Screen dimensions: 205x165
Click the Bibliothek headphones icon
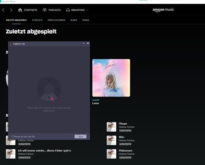(x=68, y=10)
